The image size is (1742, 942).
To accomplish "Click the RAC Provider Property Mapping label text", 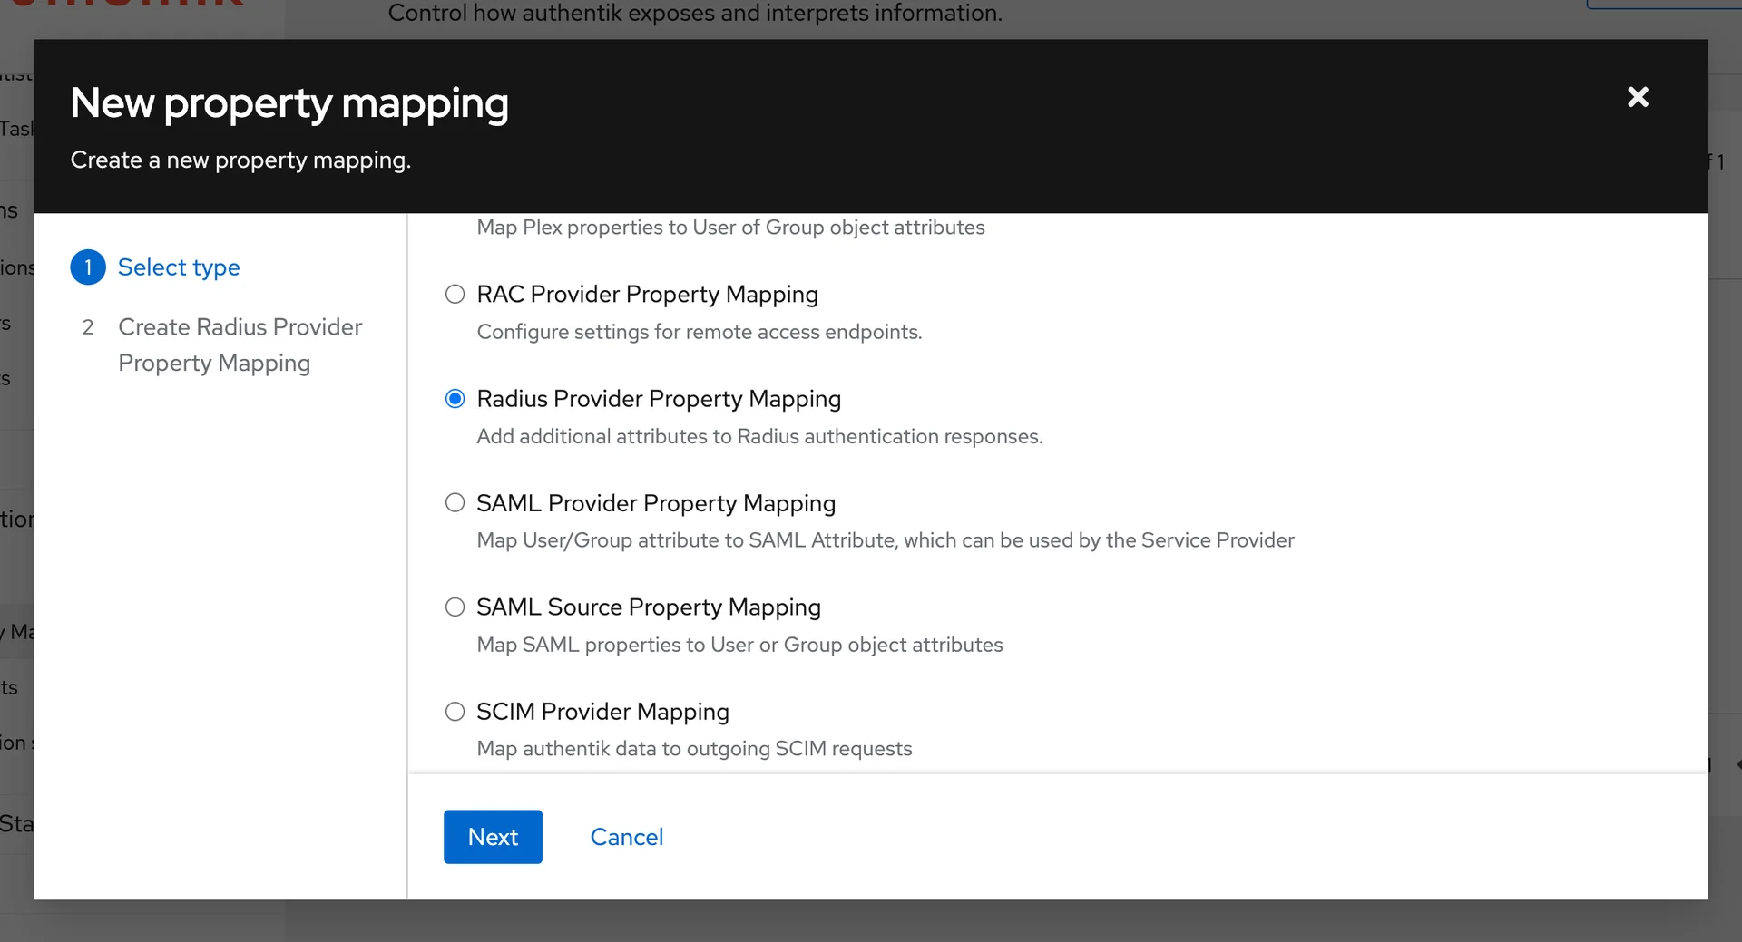I will [647, 295].
